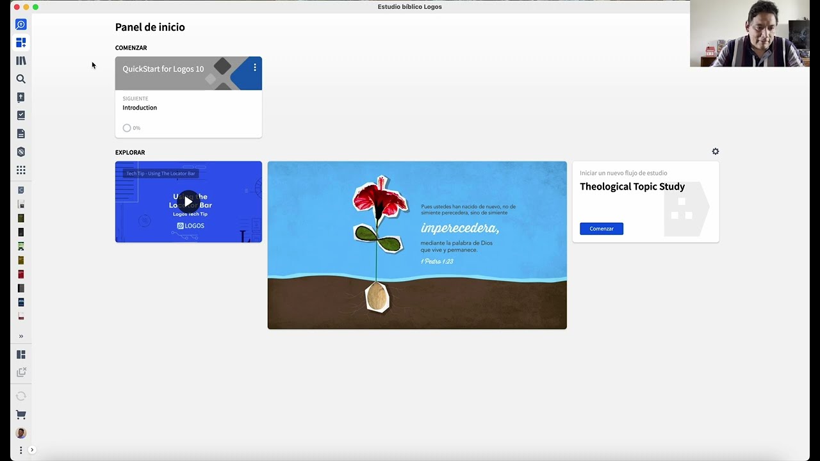Open the three-dot menu at the sidebar bottom
Screen dimensions: 820x461
tap(21, 450)
